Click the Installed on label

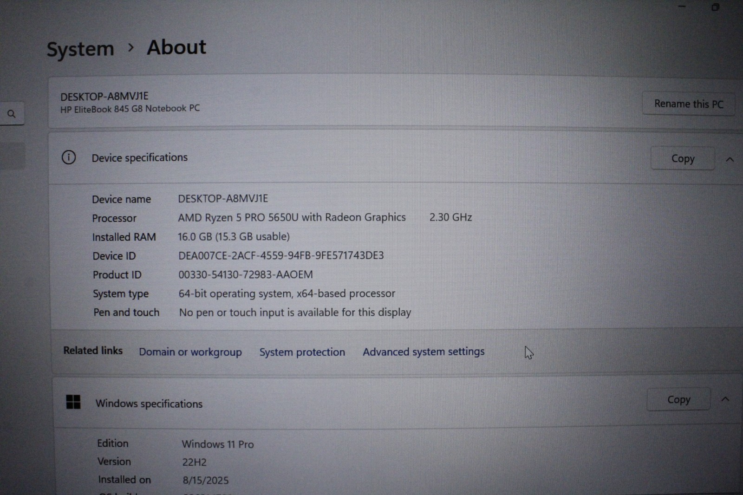pos(124,480)
